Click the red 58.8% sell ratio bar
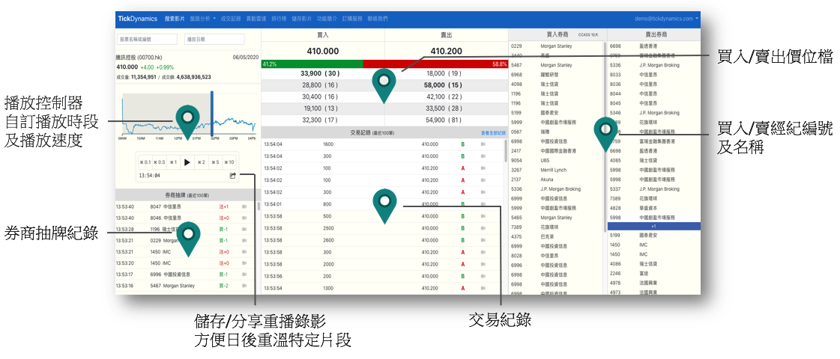 (x=435, y=64)
